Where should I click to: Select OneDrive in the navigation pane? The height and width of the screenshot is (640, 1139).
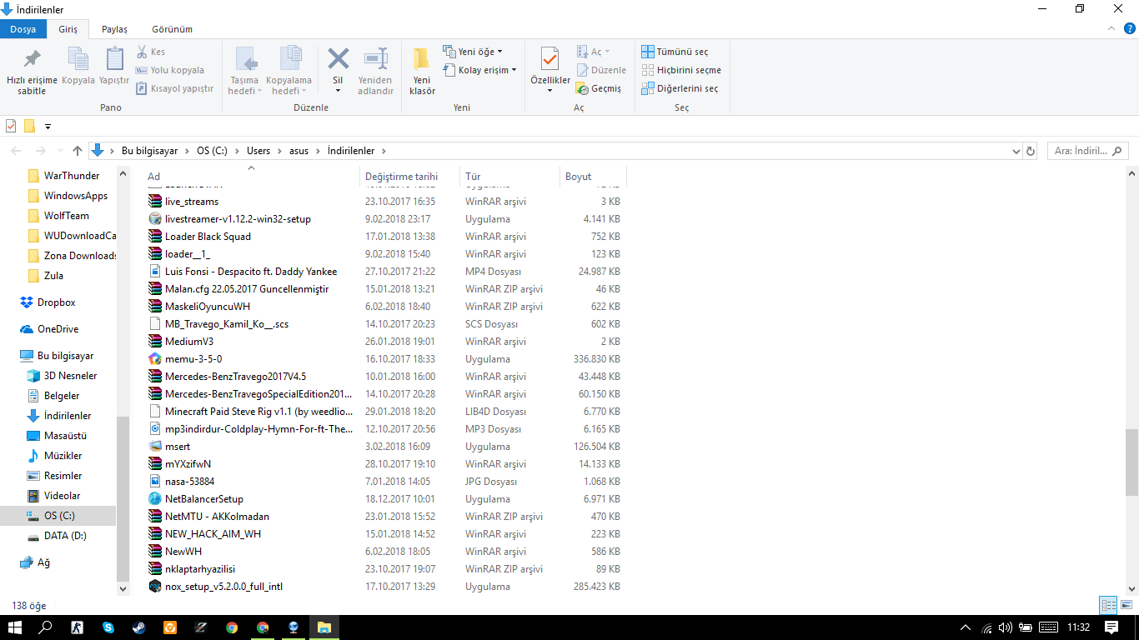click(58, 329)
